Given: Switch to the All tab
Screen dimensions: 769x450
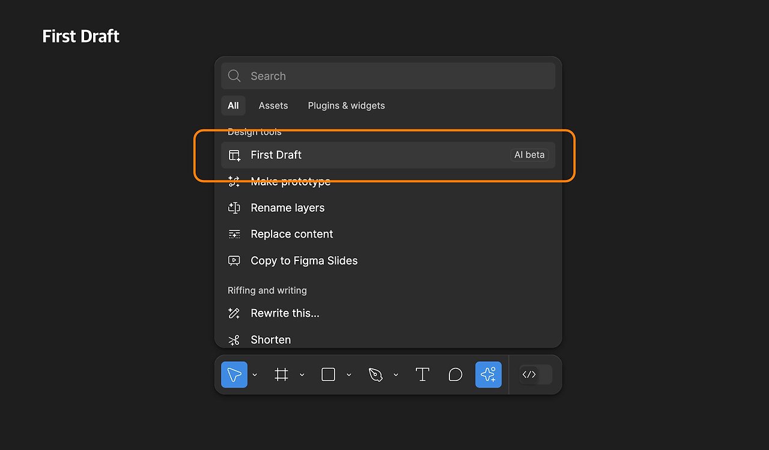Looking at the screenshot, I should point(233,106).
